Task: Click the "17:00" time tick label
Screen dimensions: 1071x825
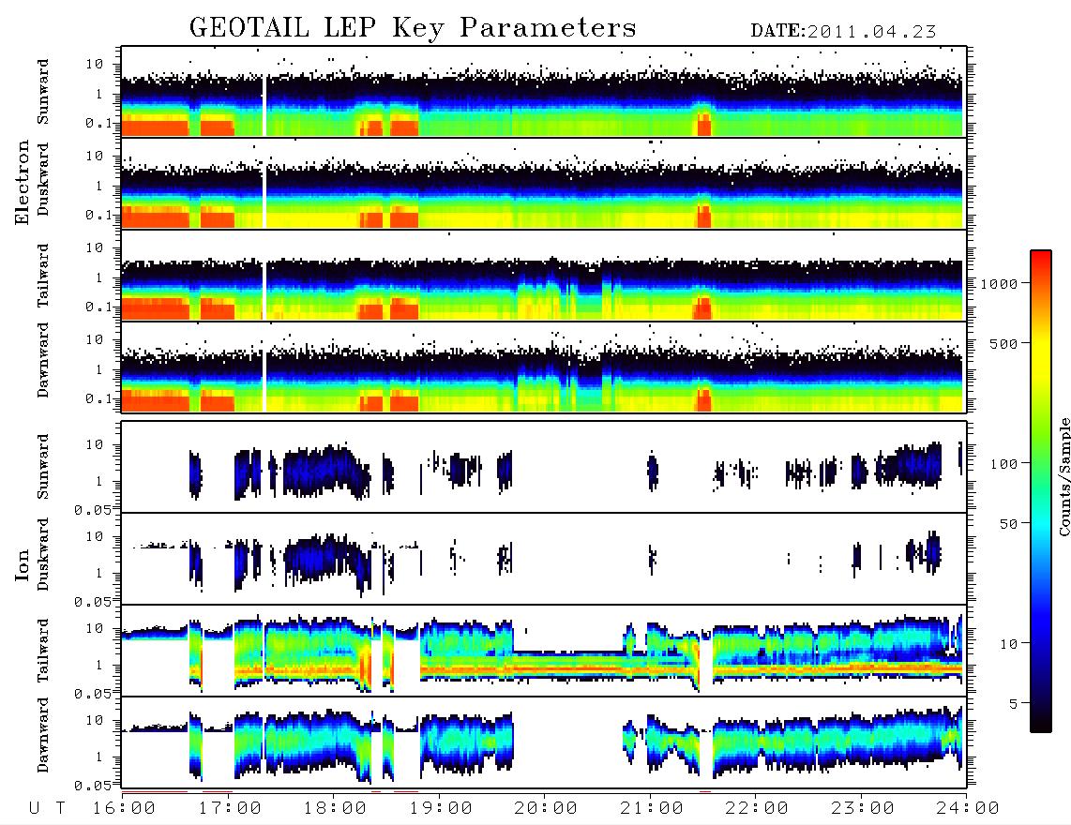Action: [x=230, y=809]
